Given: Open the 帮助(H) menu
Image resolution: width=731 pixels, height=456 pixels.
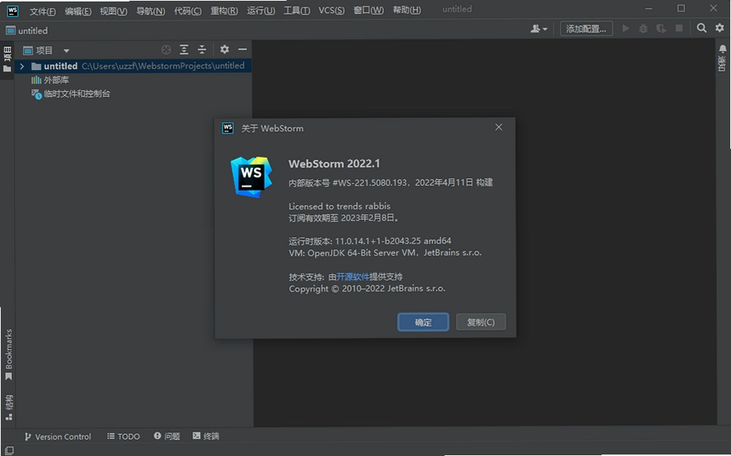Looking at the screenshot, I should 406,10.
